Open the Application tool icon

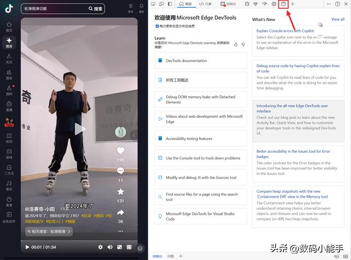coord(284,4)
